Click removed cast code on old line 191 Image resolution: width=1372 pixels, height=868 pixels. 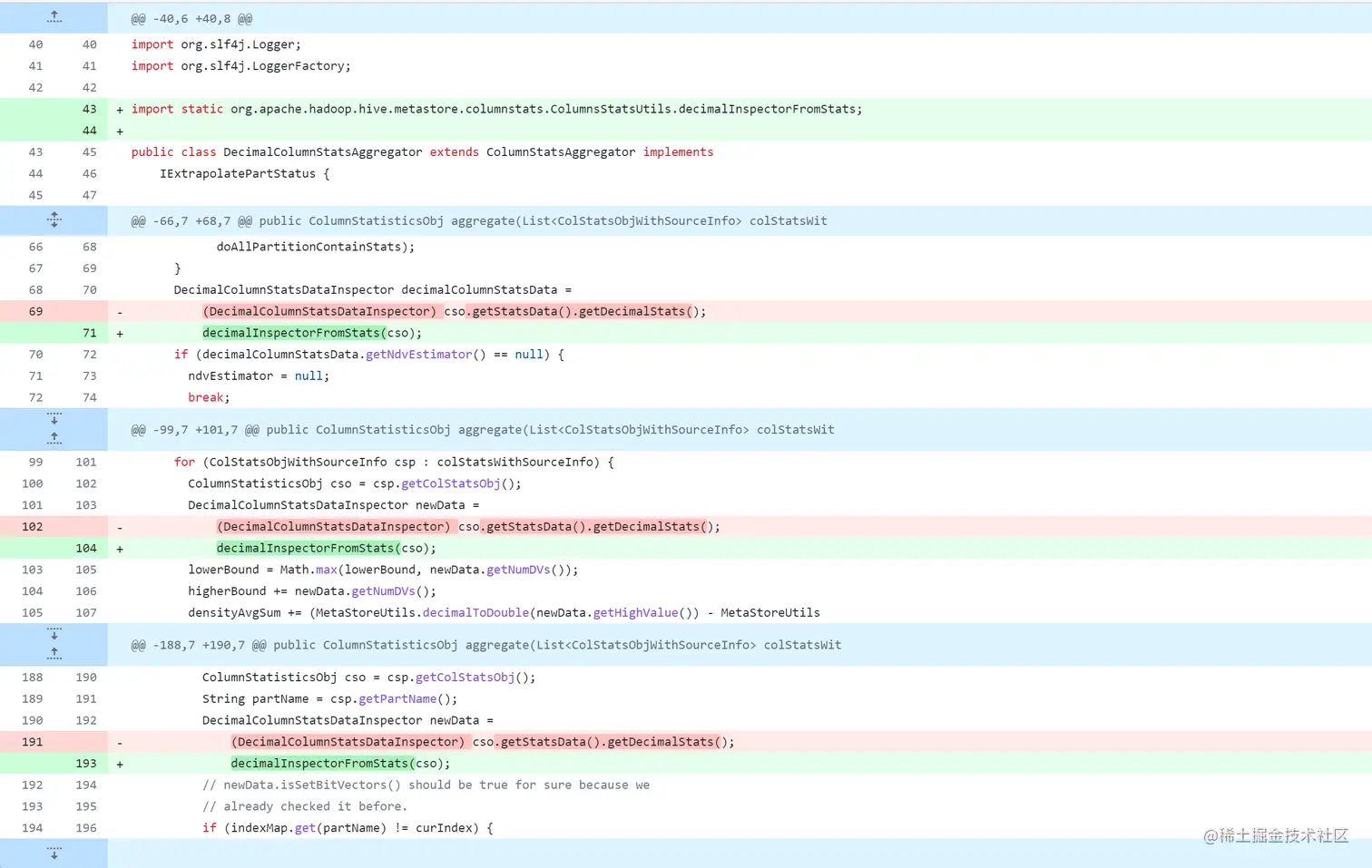point(483,742)
